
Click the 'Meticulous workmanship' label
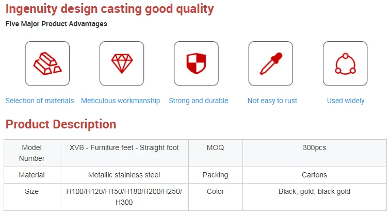[120, 101]
